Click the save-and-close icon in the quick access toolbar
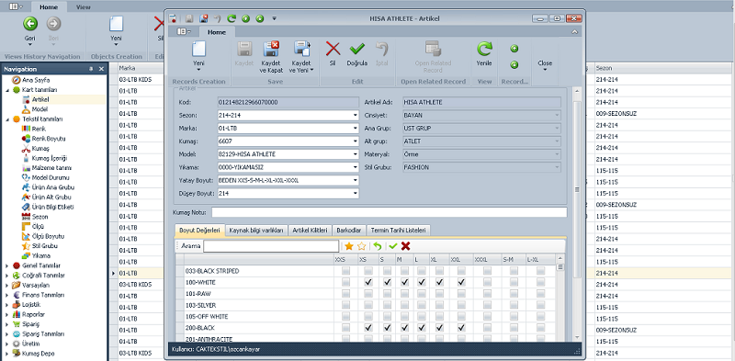The width and height of the screenshot is (735, 361). tap(203, 18)
